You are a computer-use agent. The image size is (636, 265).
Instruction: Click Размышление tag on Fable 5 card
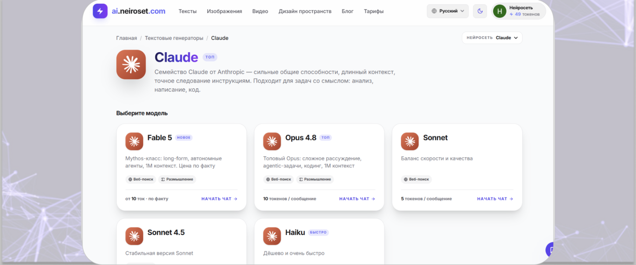(x=177, y=179)
